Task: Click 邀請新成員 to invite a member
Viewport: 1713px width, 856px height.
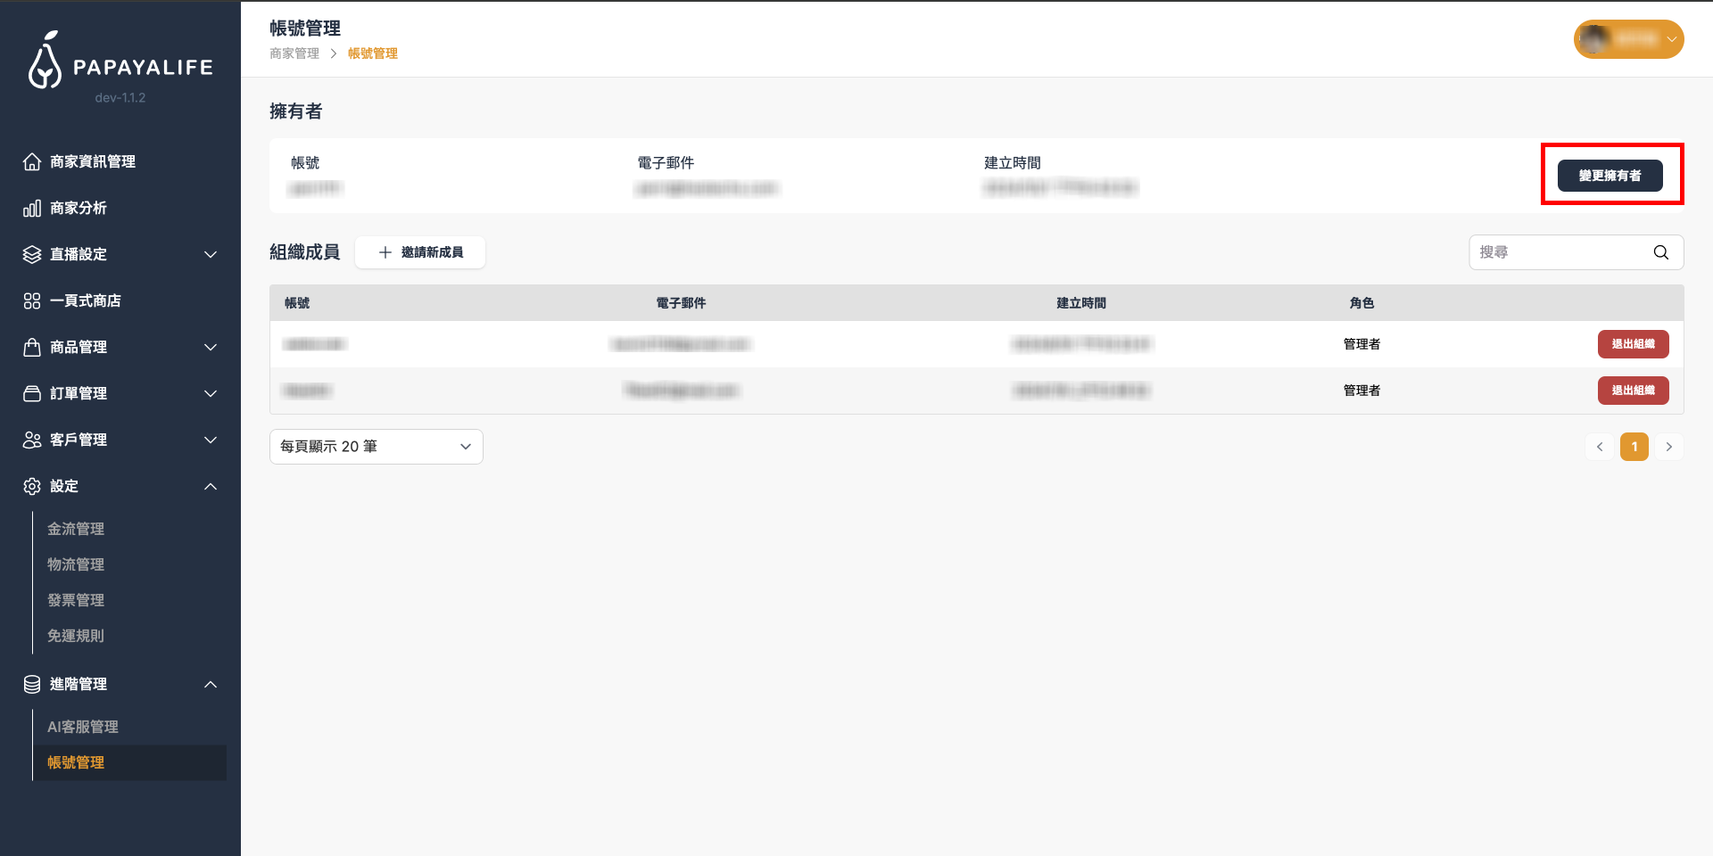Action: coord(420,252)
